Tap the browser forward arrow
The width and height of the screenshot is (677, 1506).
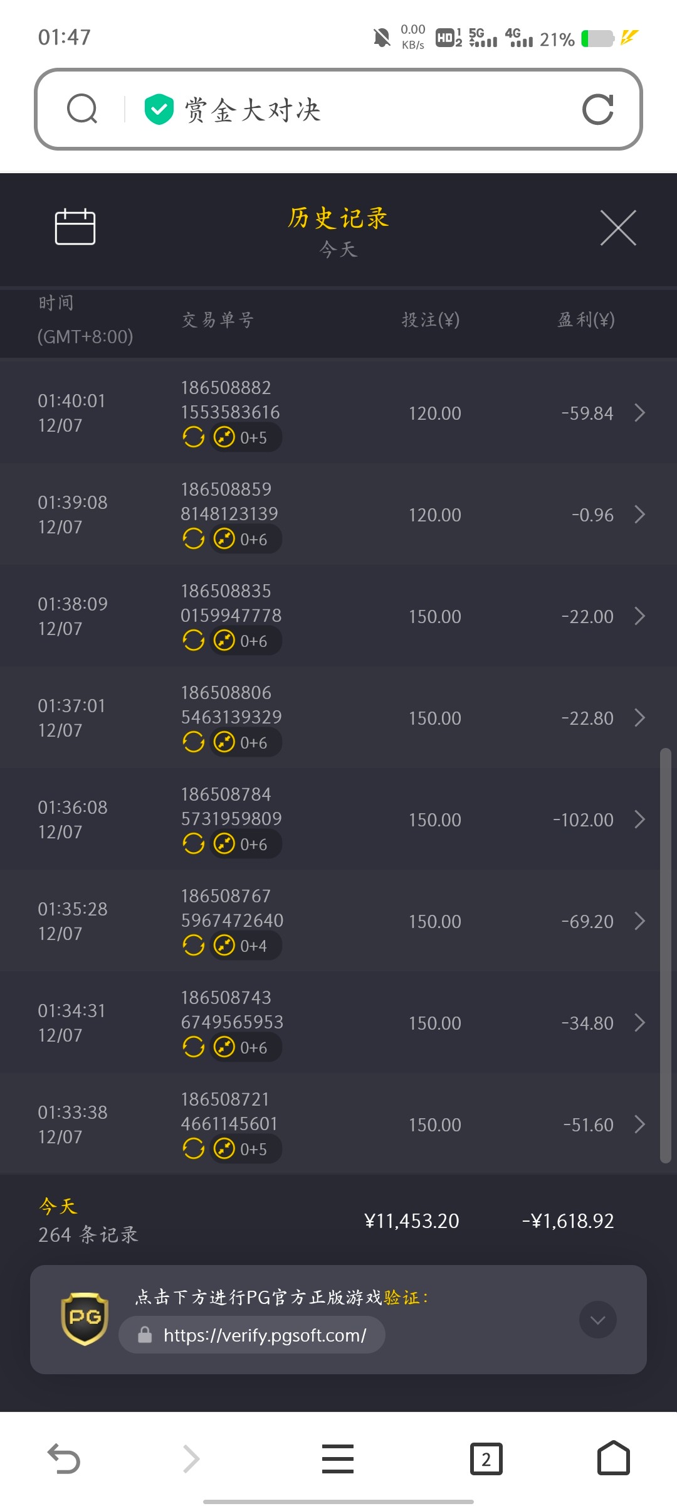pyautogui.click(x=191, y=1458)
